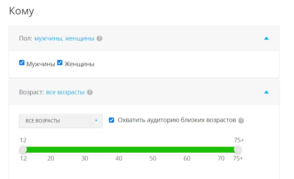Click the green age range bar

(x=131, y=150)
